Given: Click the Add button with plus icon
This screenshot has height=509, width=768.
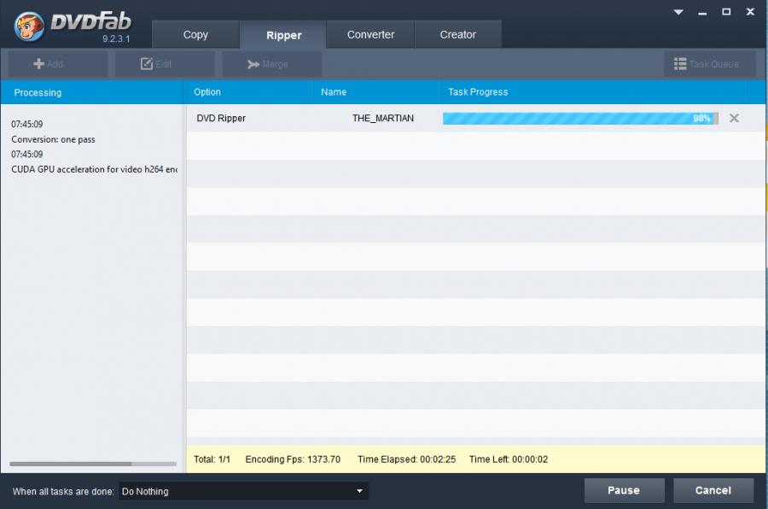Looking at the screenshot, I should (58, 64).
